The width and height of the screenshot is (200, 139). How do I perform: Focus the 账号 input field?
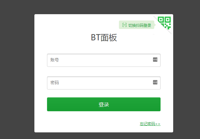[x=104, y=60]
